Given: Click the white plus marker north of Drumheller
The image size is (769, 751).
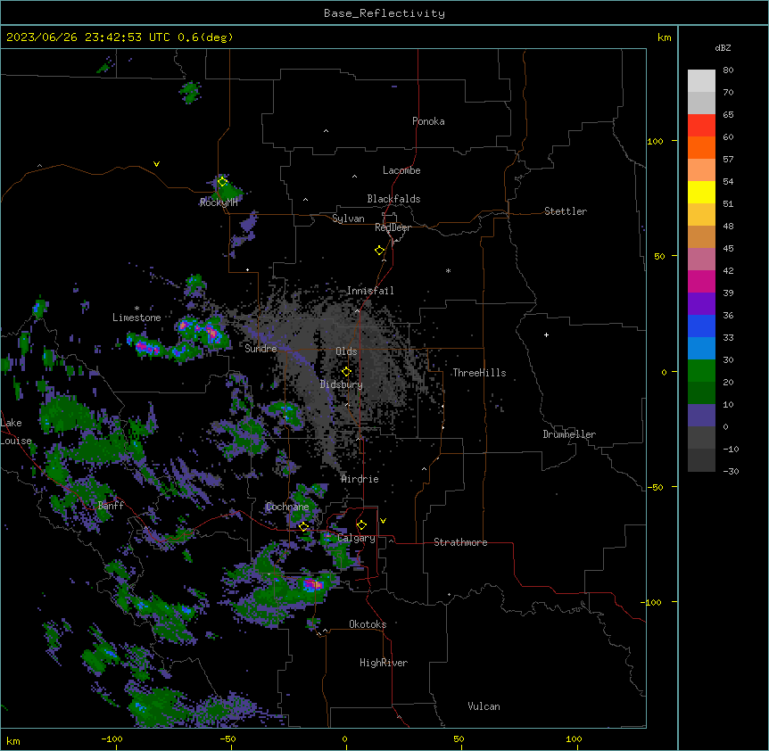Looking at the screenshot, I should pos(546,334).
